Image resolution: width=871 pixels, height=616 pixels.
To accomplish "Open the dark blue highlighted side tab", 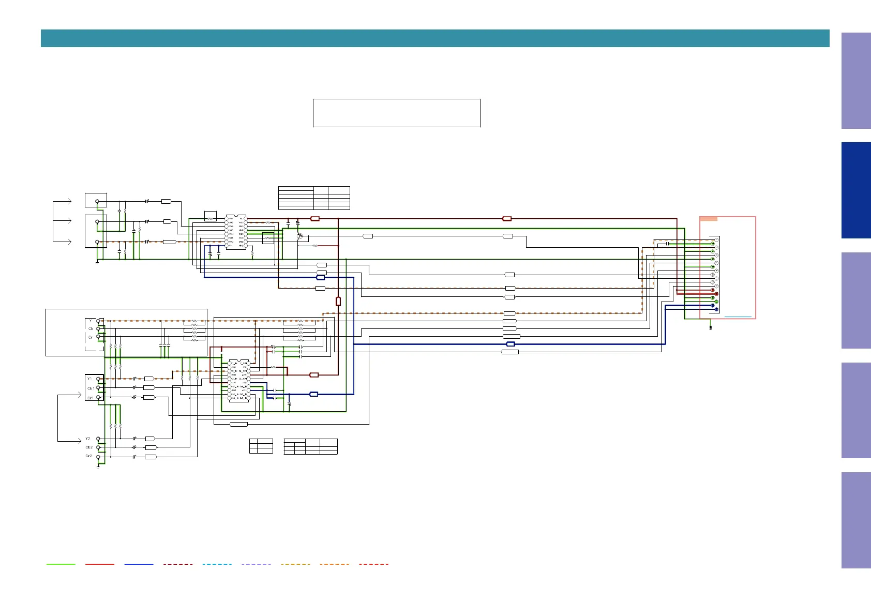I will tap(856, 190).
